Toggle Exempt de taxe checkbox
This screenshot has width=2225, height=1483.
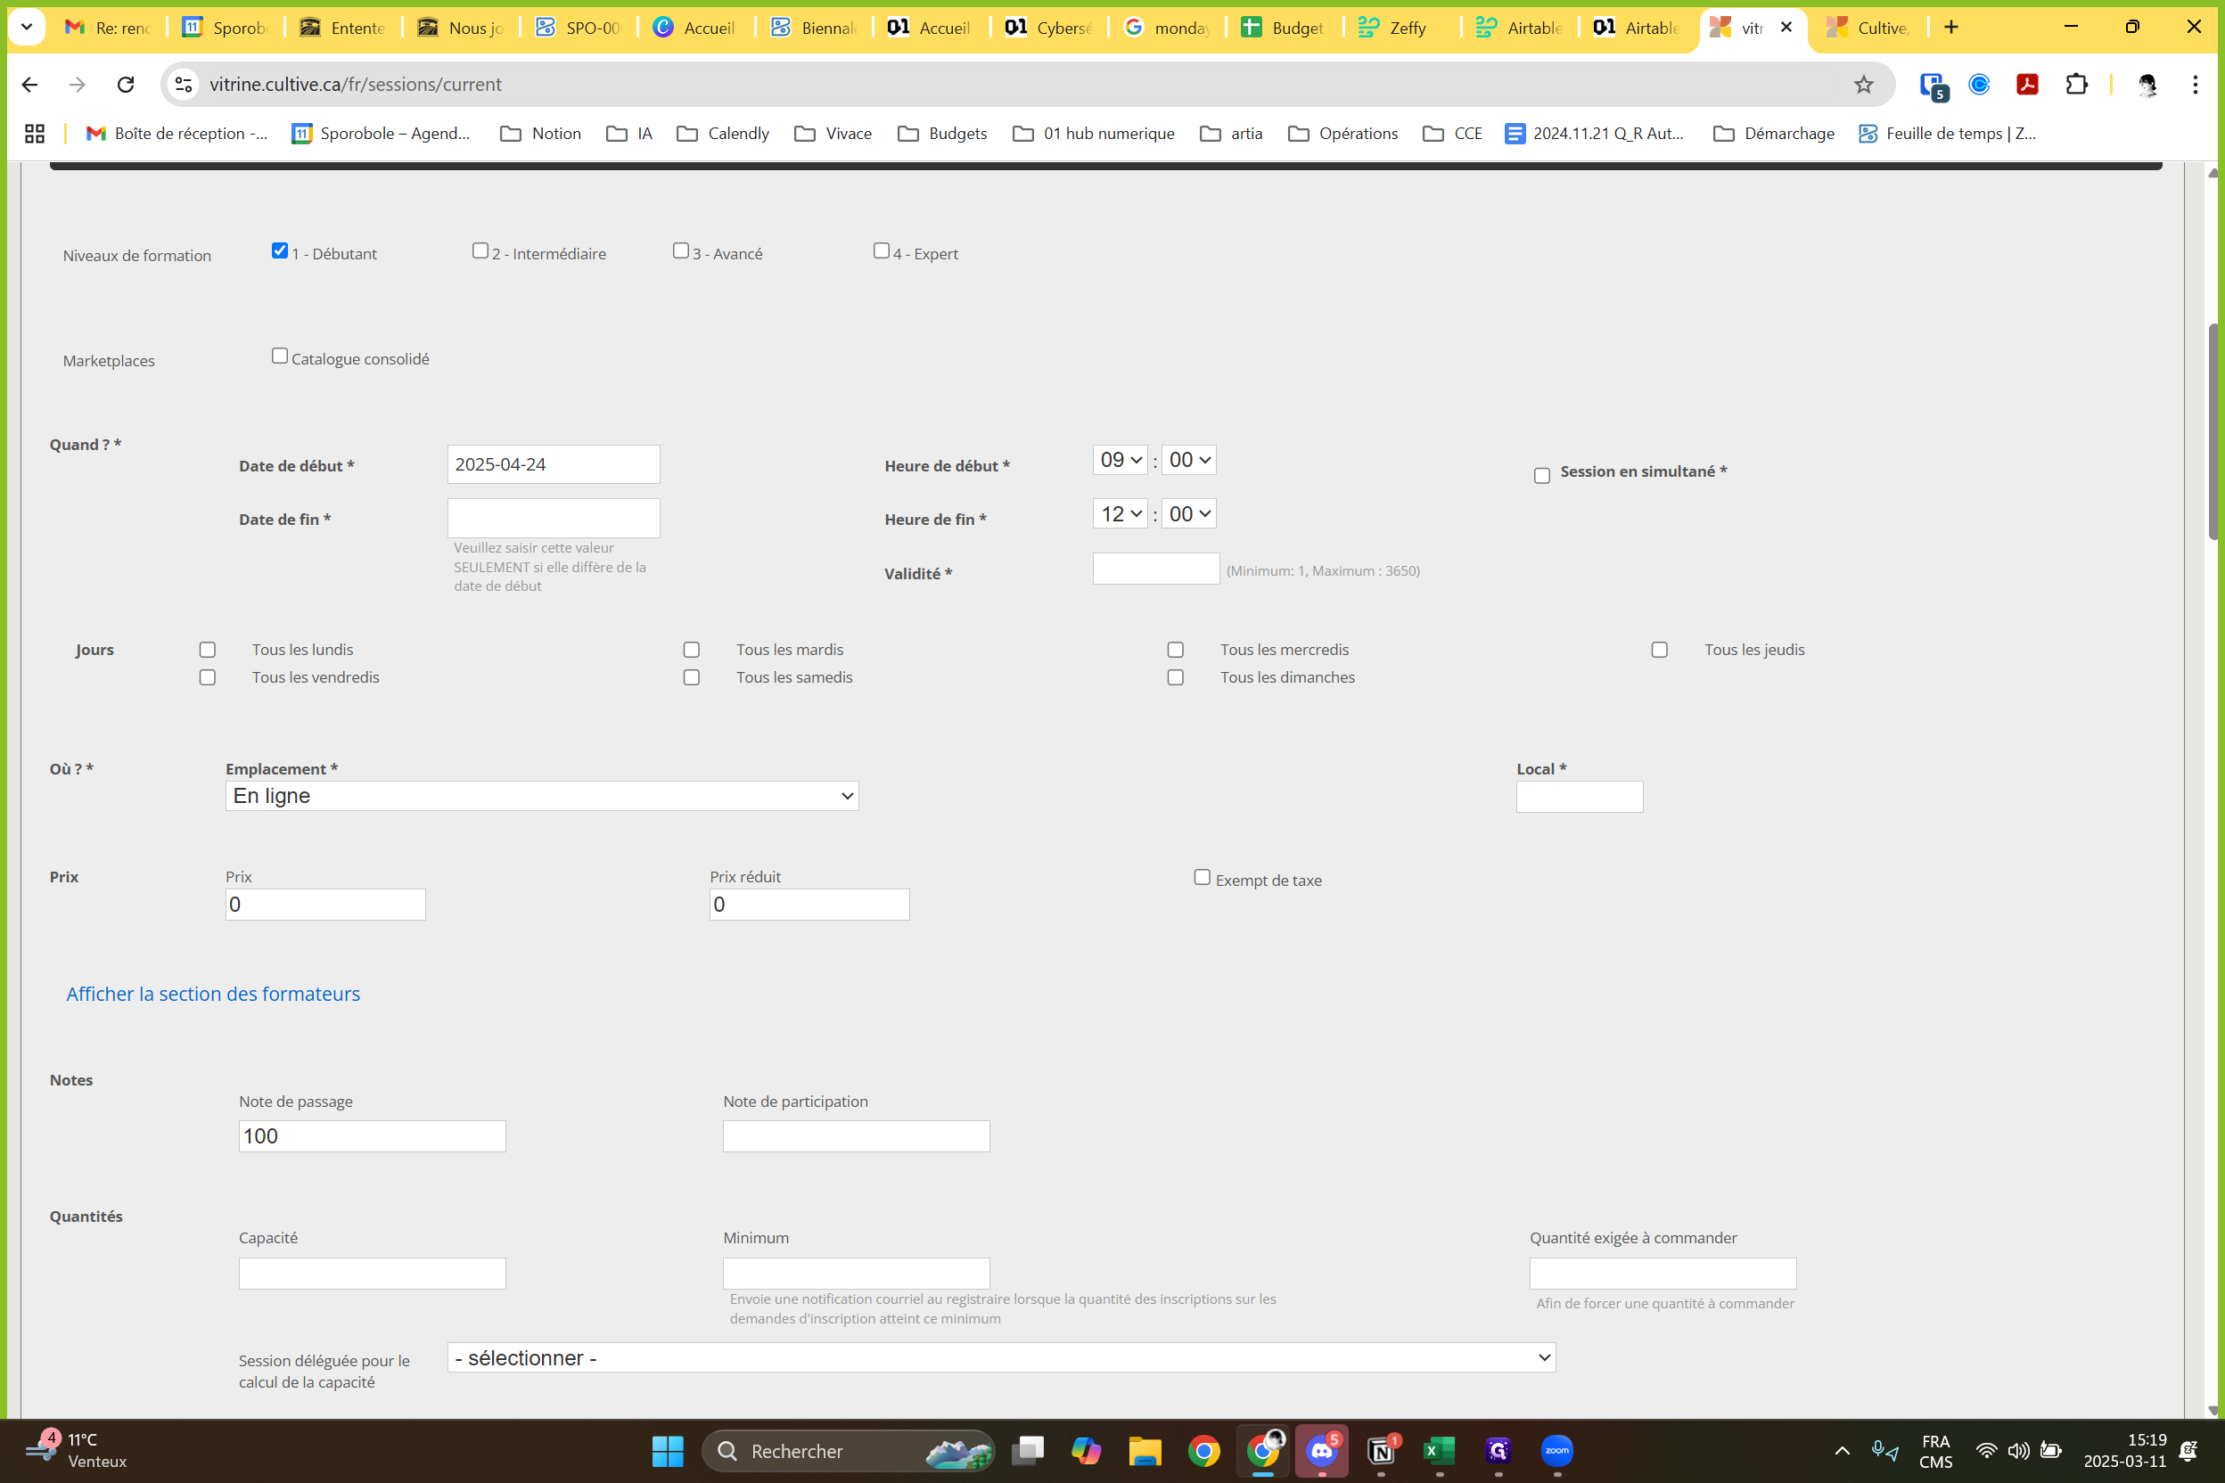tap(1202, 878)
